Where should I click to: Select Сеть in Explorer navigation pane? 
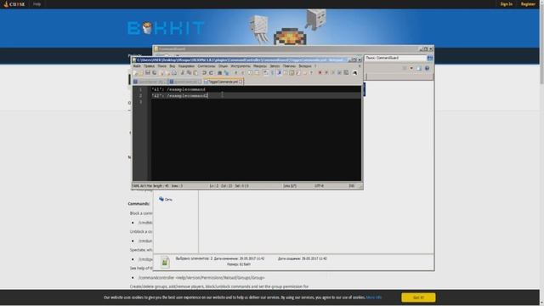[166, 199]
